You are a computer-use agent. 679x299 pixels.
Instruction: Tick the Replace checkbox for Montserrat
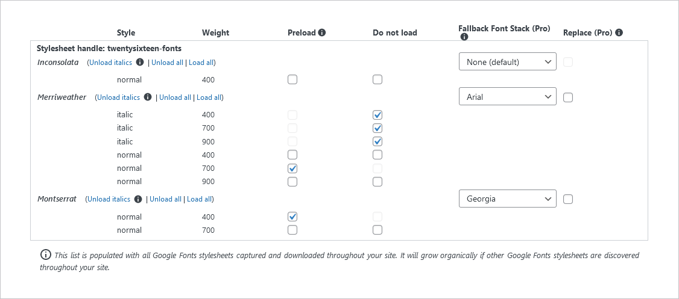[x=568, y=199]
